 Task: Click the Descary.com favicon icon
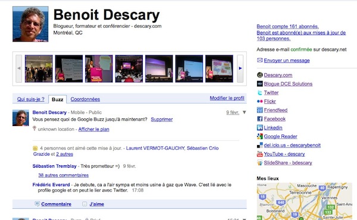pos(260,75)
